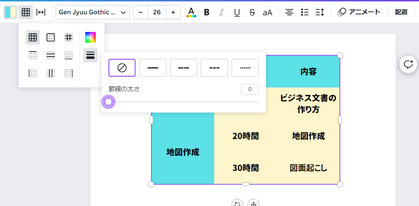This screenshot has height=206, width=419.
Task: Toggle bold text formatting
Action: 207,12
